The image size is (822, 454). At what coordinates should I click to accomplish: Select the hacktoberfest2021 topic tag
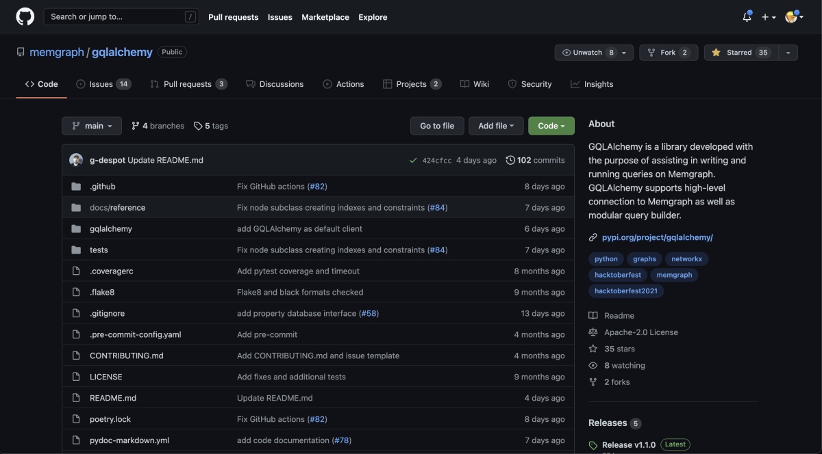(626, 291)
